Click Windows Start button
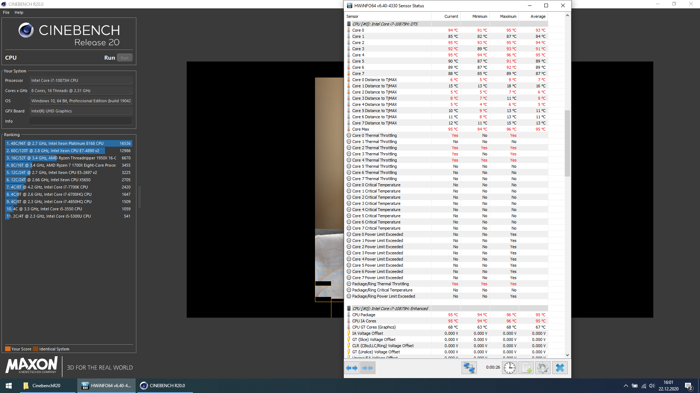 (9, 386)
